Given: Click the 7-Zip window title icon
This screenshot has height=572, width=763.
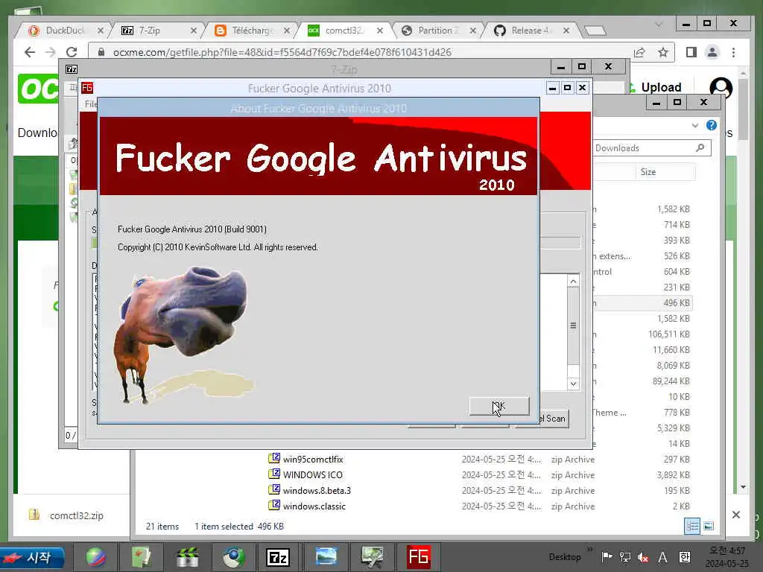Looking at the screenshot, I should click(x=72, y=69).
